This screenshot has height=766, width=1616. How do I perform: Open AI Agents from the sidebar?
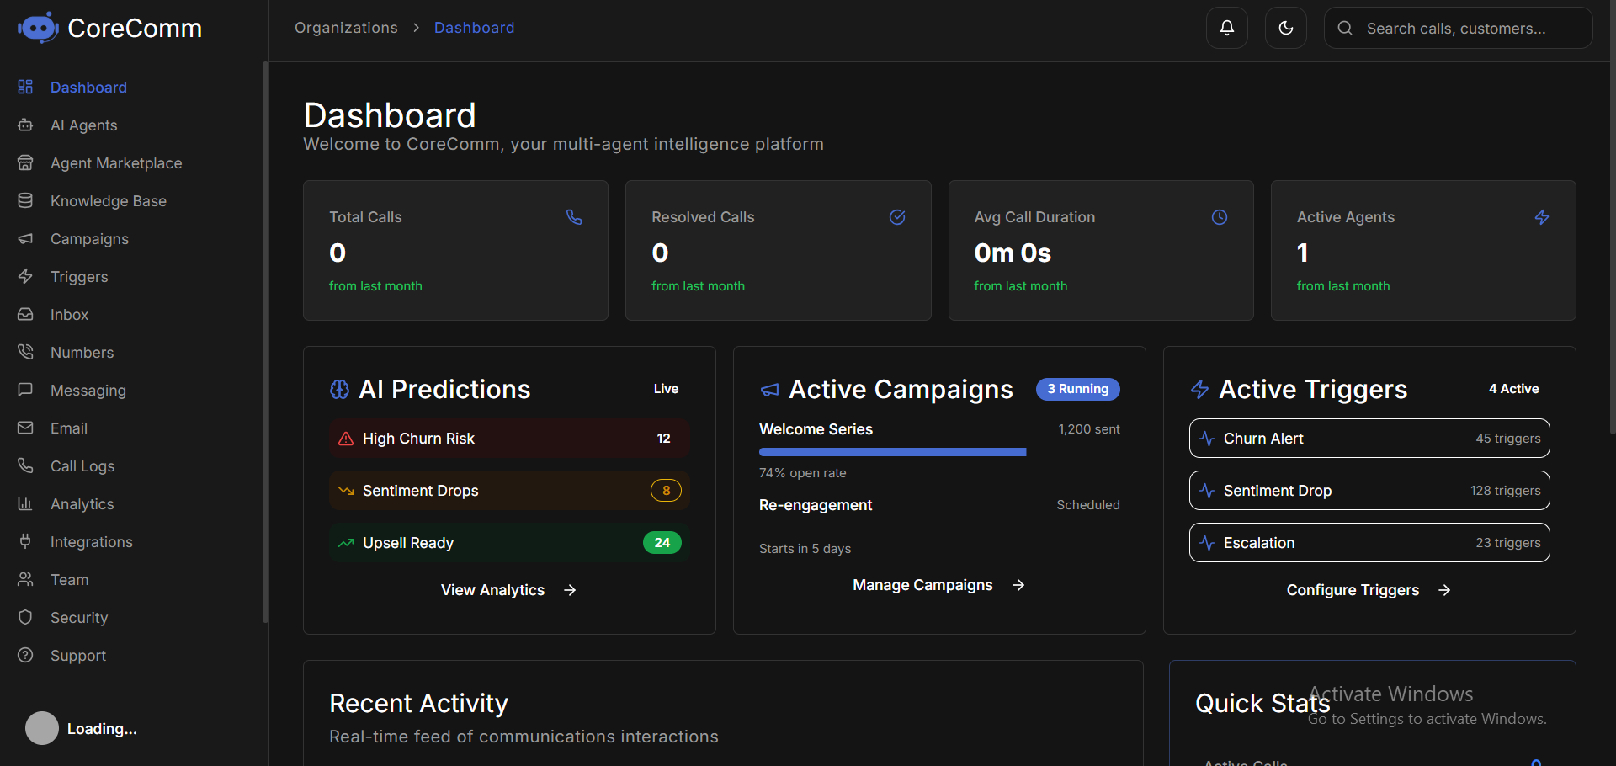coord(83,125)
